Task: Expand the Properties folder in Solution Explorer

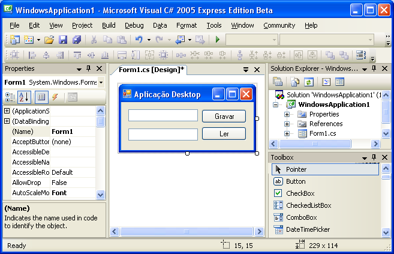Action: [x=287, y=114]
